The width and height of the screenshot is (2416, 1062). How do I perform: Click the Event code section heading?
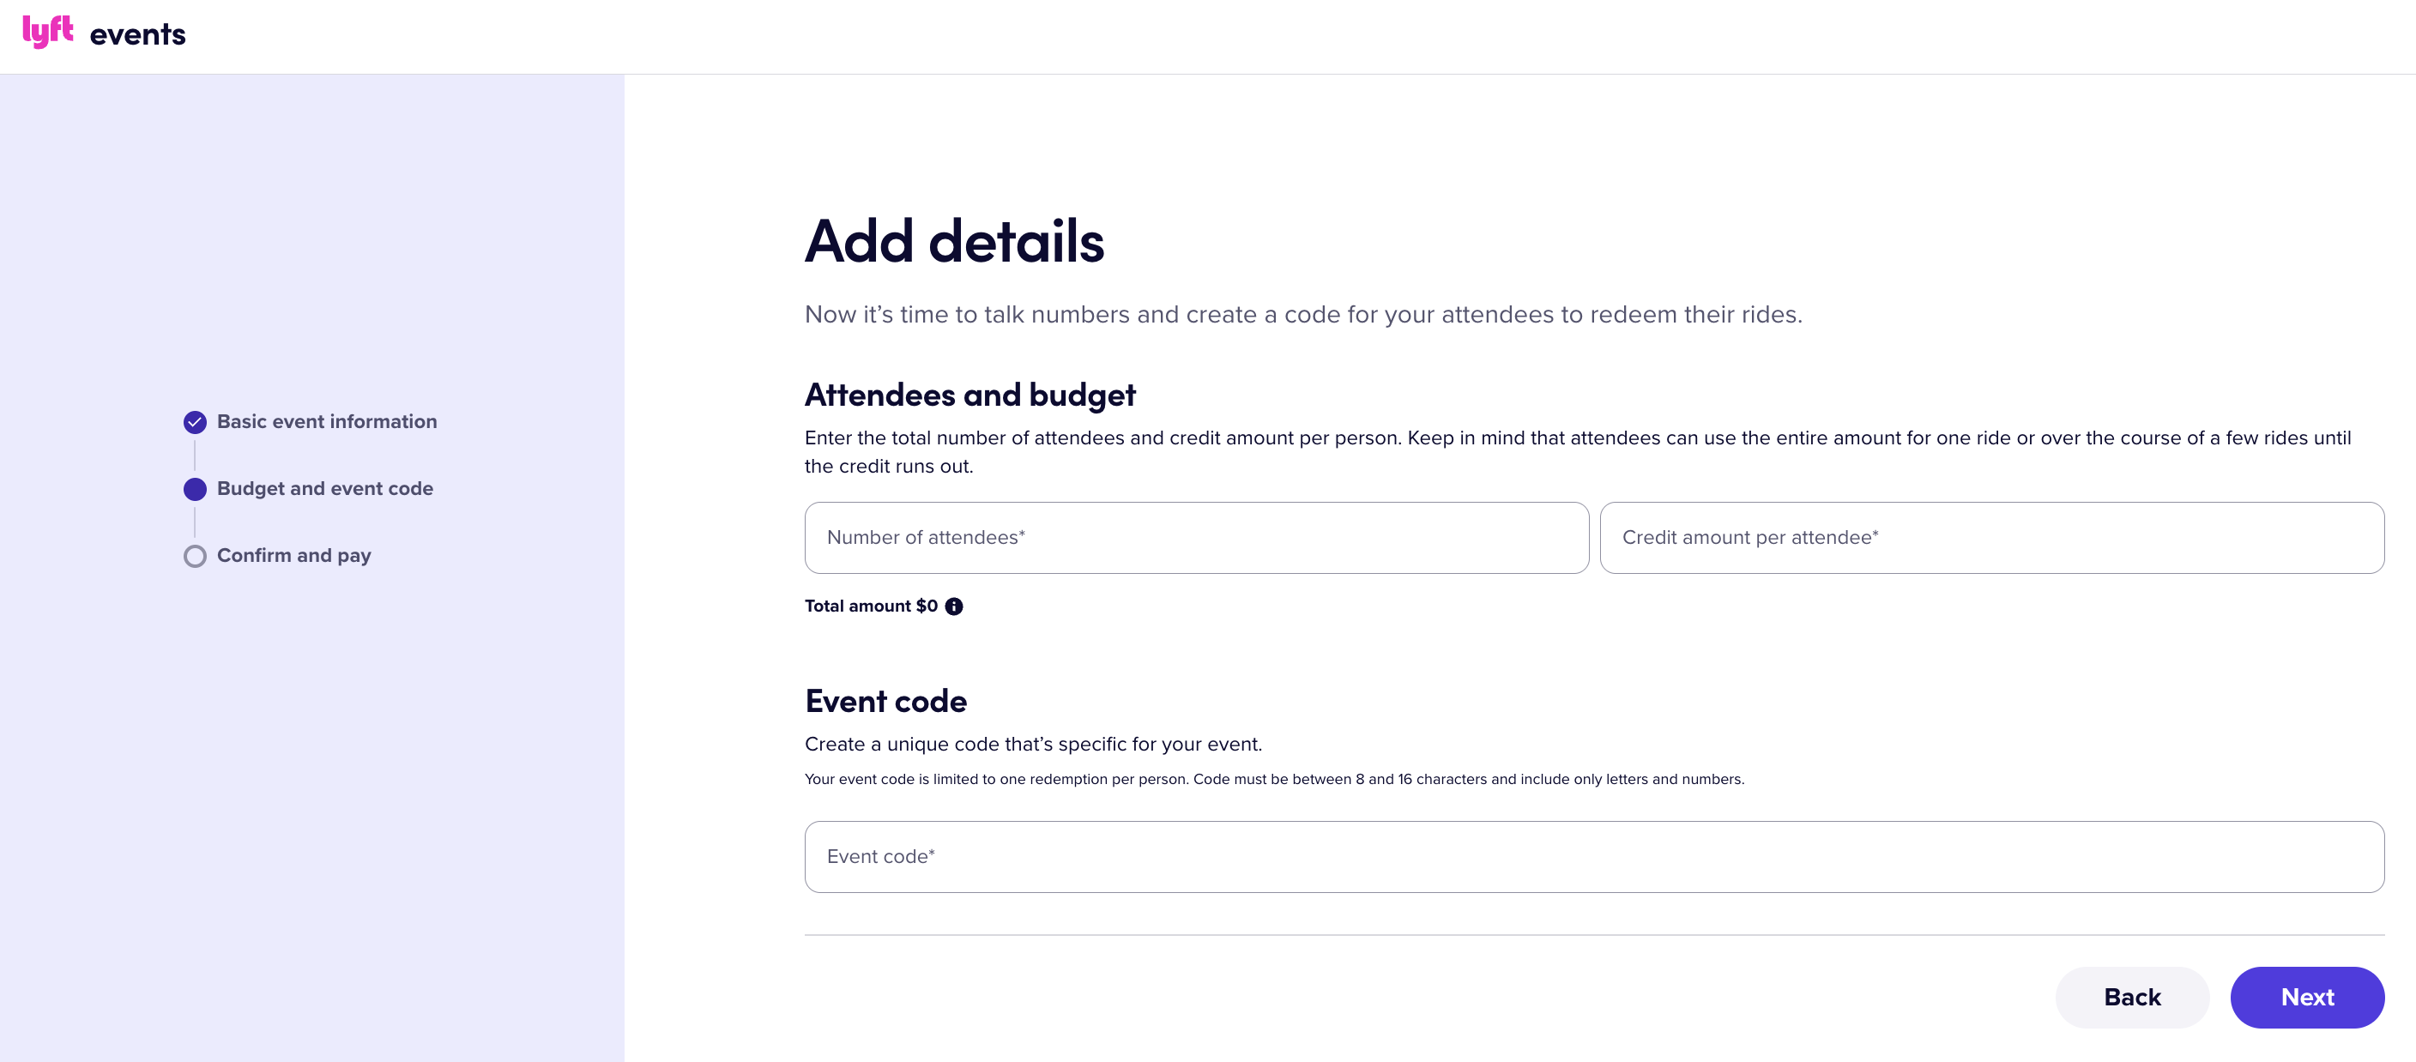(885, 701)
